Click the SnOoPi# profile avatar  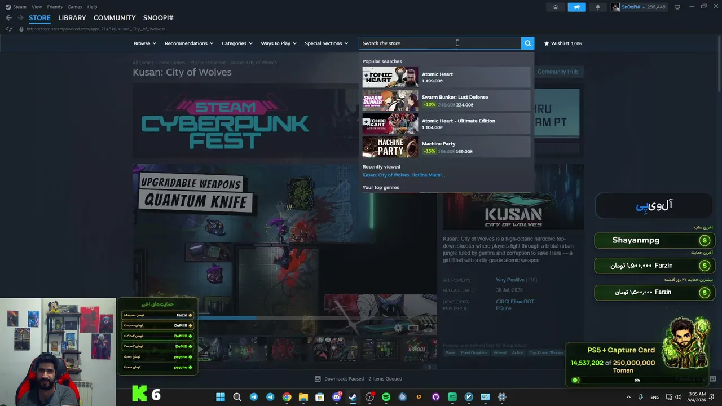point(615,7)
